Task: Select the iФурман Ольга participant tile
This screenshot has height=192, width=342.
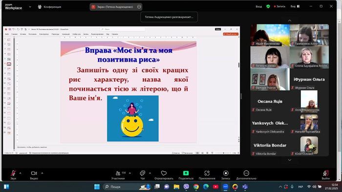Action: tap(309, 79)
